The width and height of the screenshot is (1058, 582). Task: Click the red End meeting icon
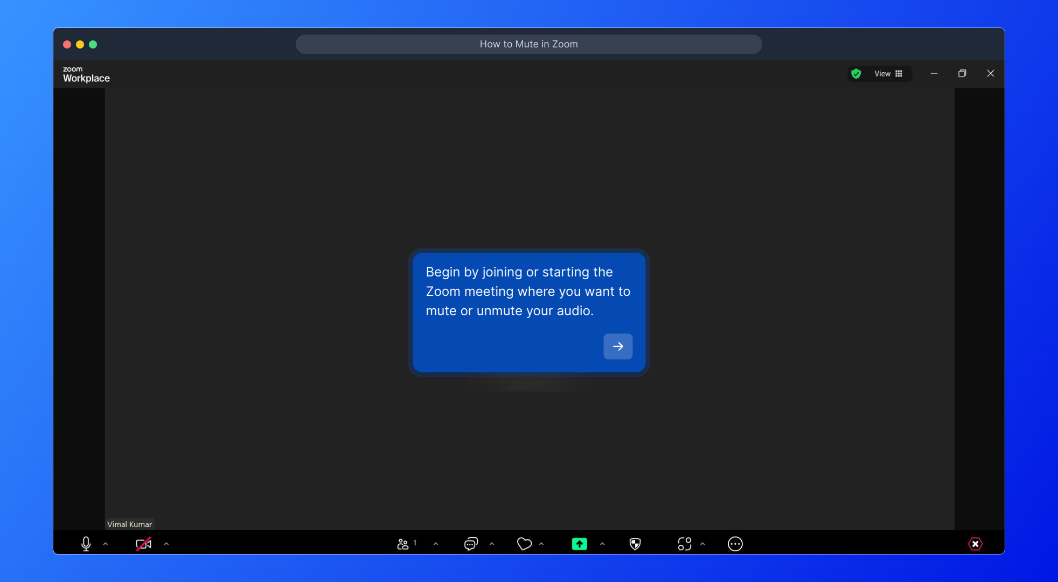[975, 544]
